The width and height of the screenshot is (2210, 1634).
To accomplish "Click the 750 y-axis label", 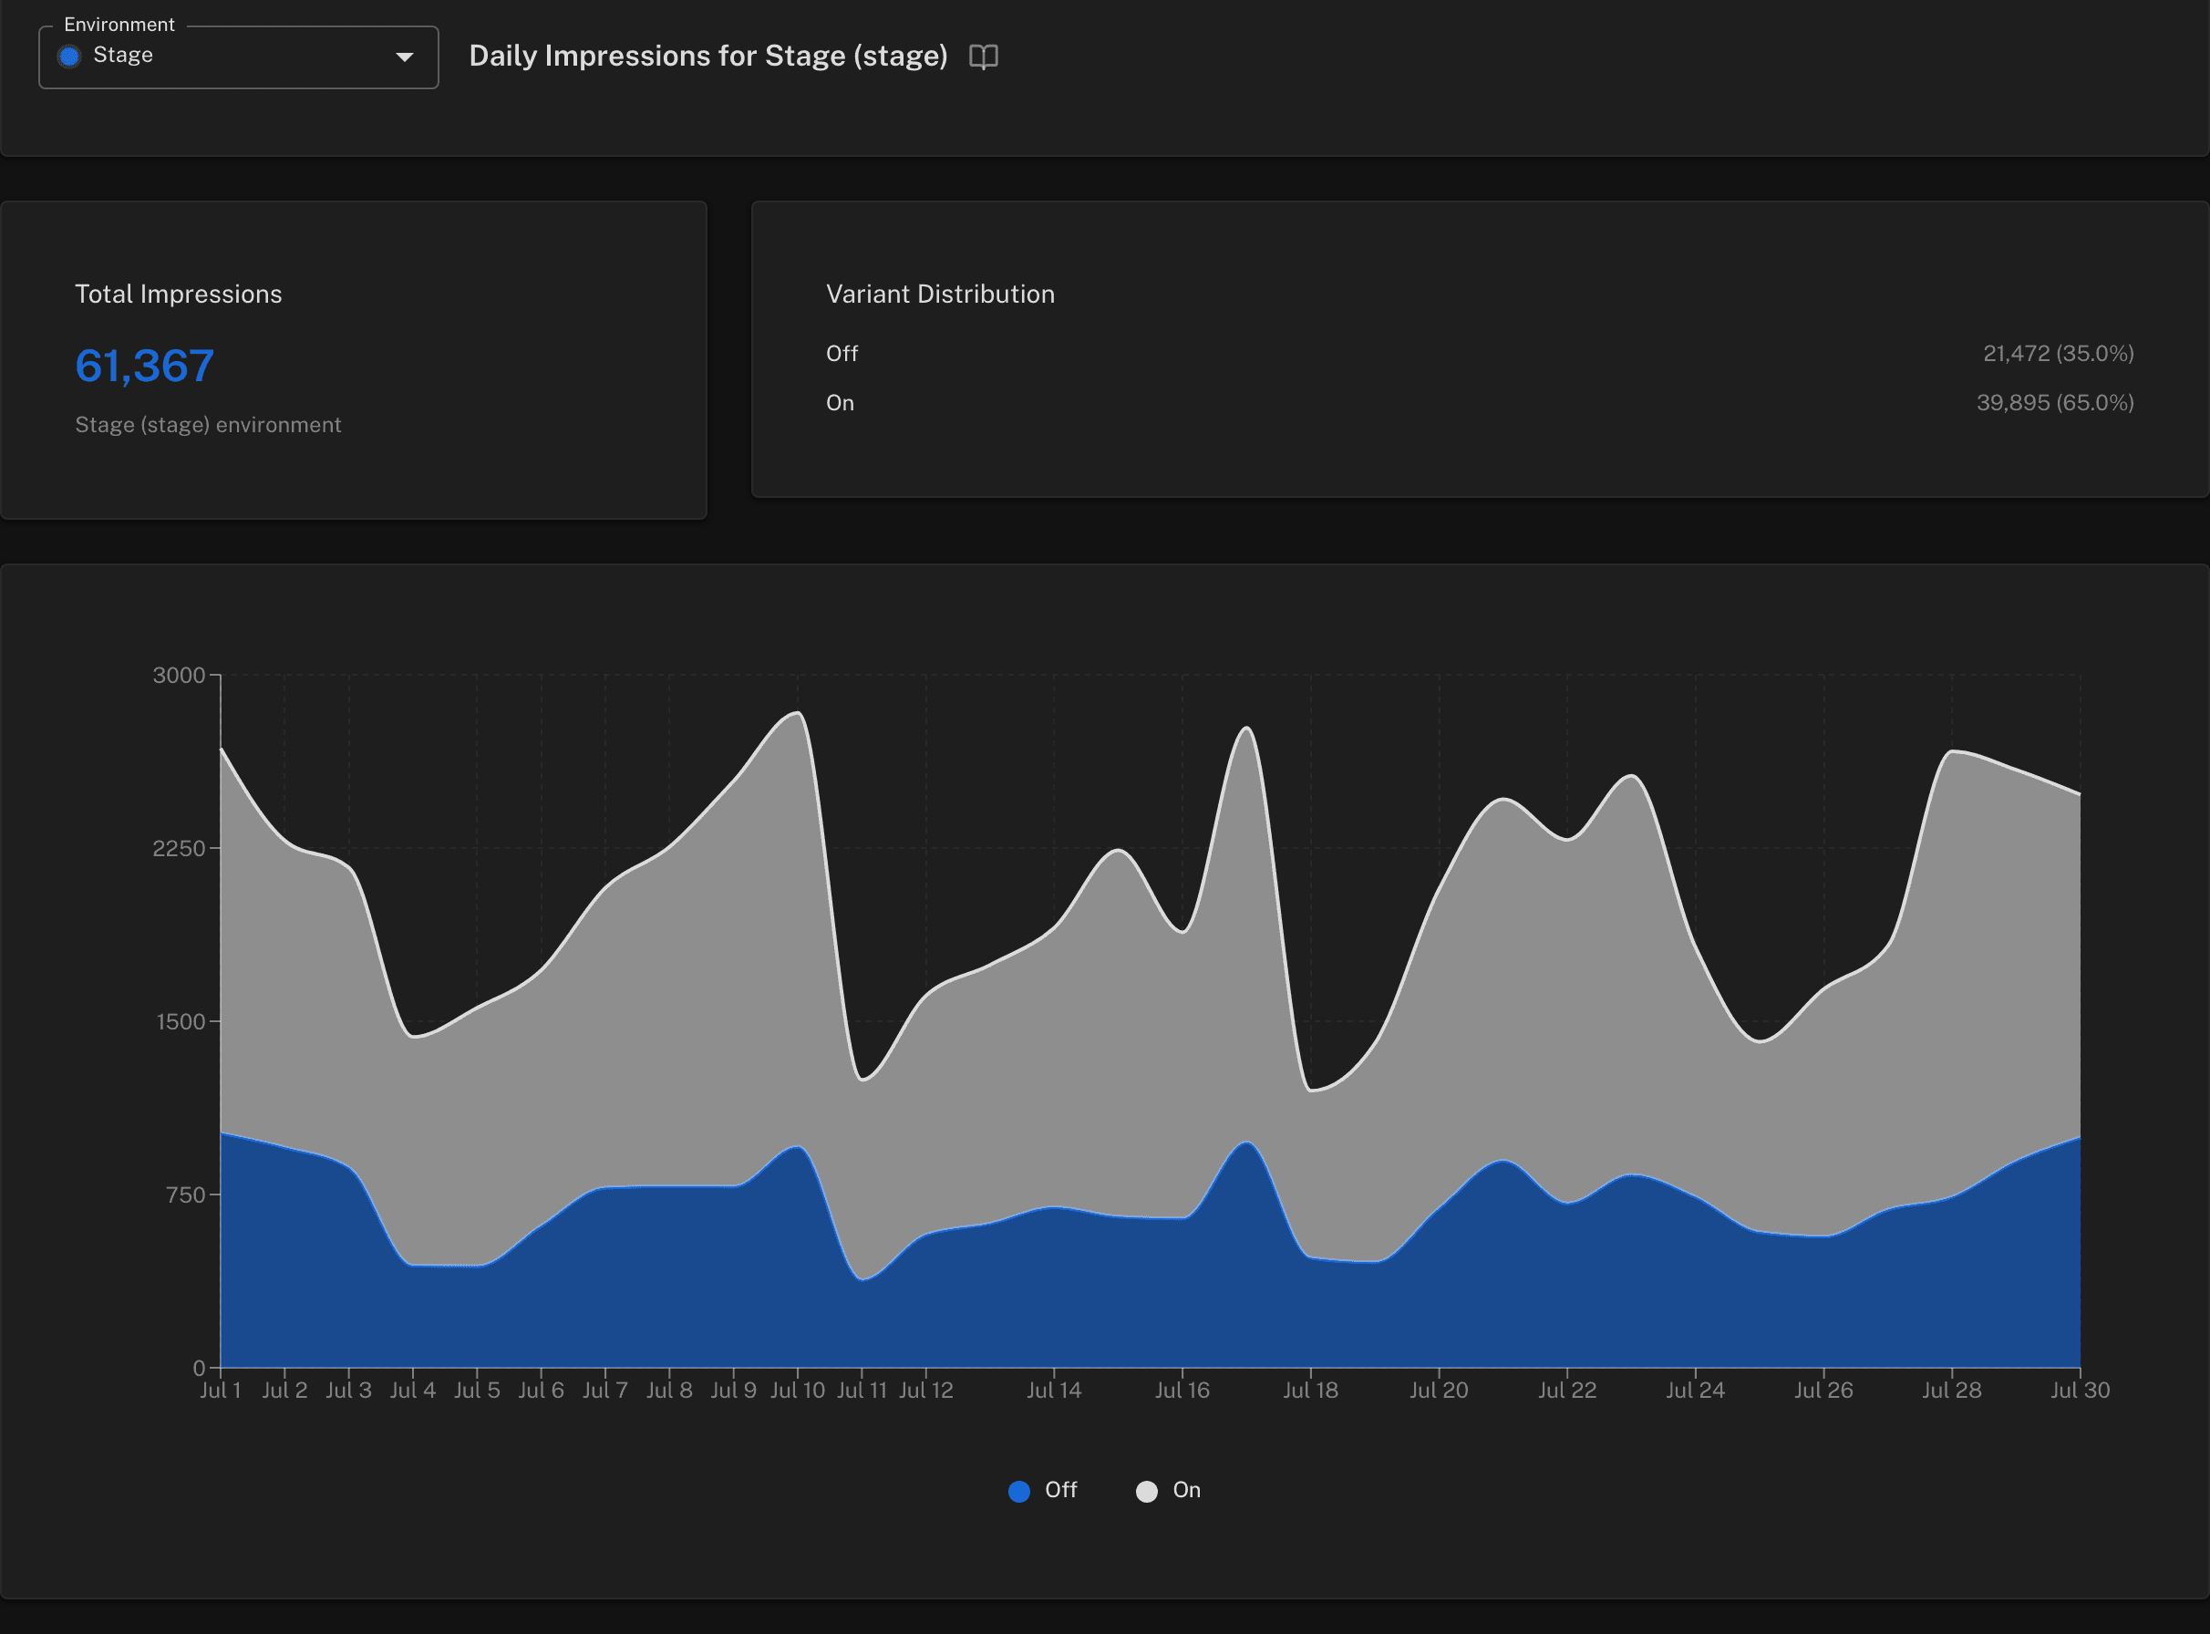I will click(x=186, y=1194).
